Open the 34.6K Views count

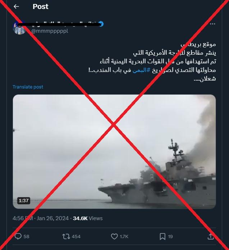(x=88, y=218)
